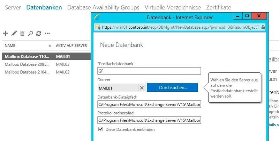The image size is (279, 141).
Task: Click the page icon beside URL
Action: tap(98, 27)
